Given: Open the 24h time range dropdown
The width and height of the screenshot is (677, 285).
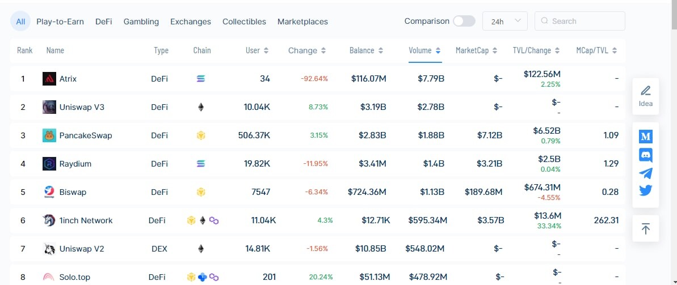Looking at the screenshot, I should tap(504, 21).
